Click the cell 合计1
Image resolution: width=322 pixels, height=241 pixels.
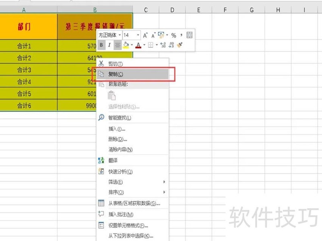pos(29,46)
